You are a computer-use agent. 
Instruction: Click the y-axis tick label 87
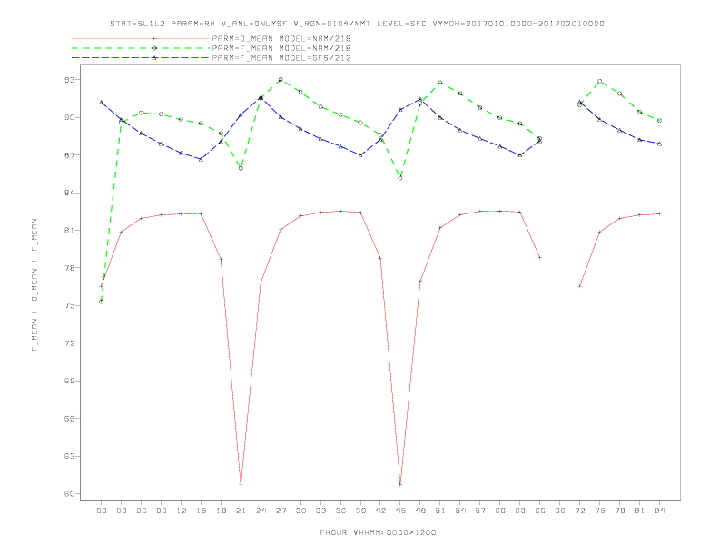click(69, 155)
